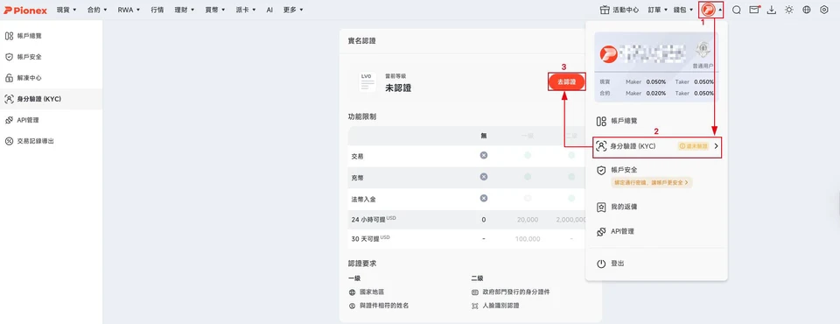Expand the 合約 menu
Screen dimensions: 840x324
(97, 11)
